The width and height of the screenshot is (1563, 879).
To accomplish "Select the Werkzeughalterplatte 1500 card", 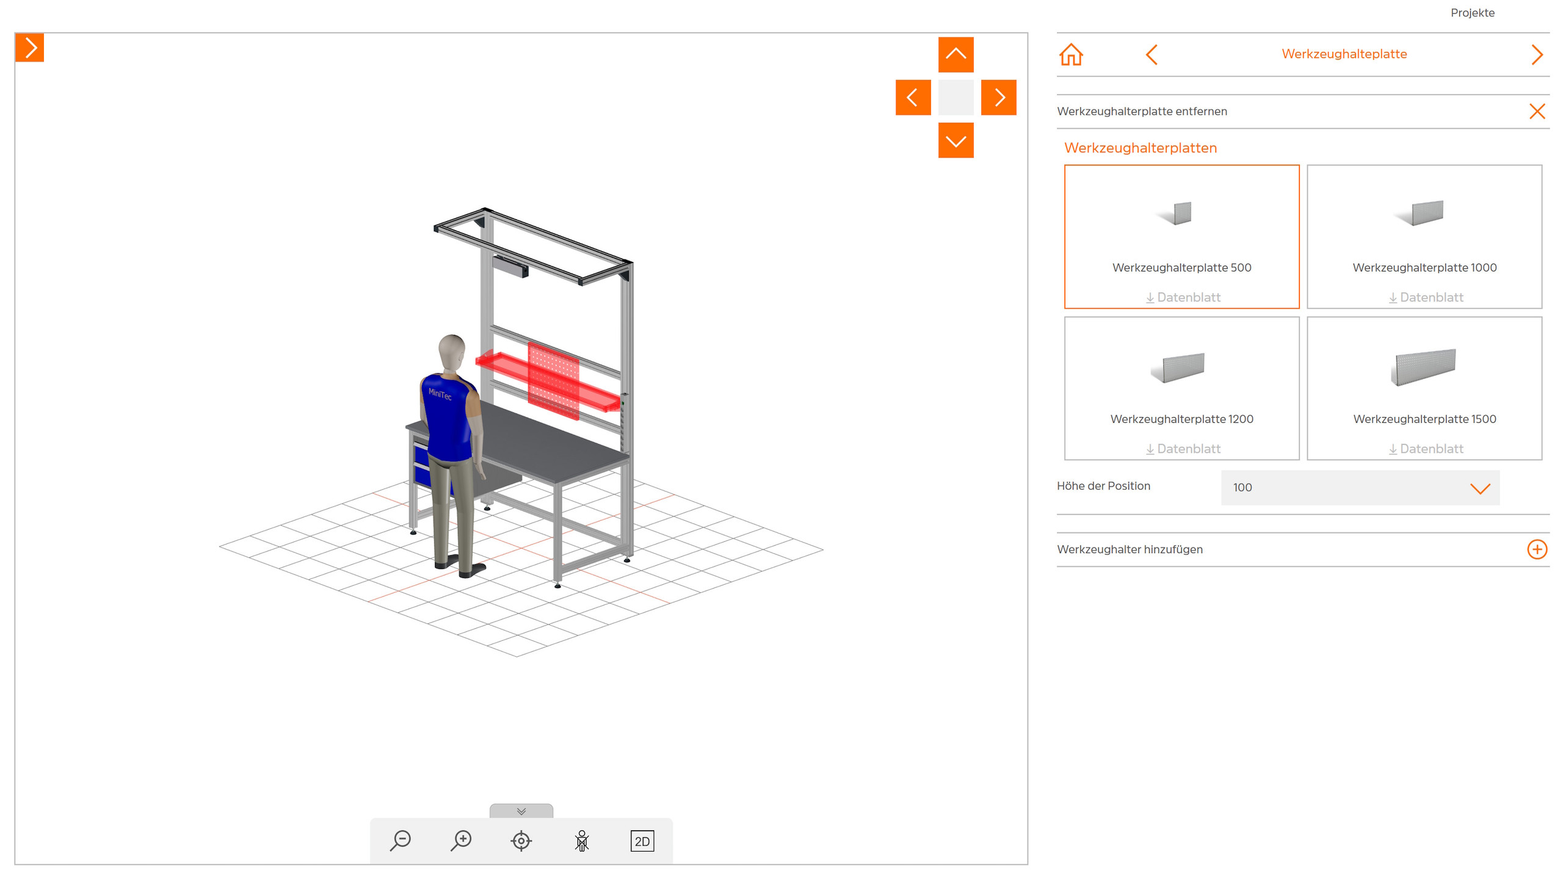I will (x=1424, y=388).
